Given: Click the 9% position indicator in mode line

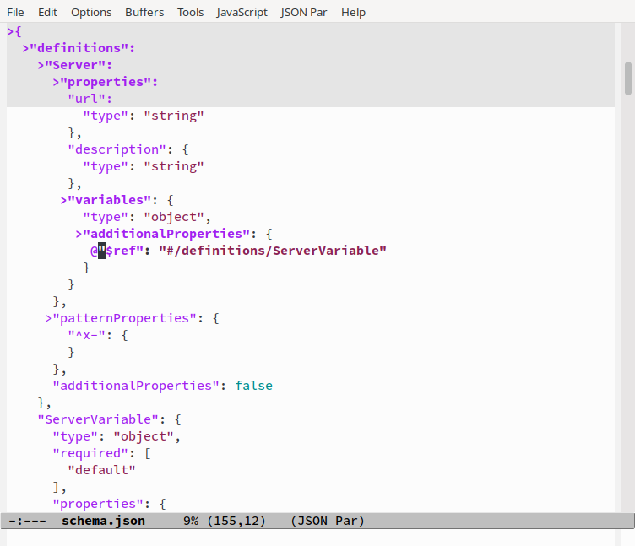Looking at the screenshot, I should point(191,521).
